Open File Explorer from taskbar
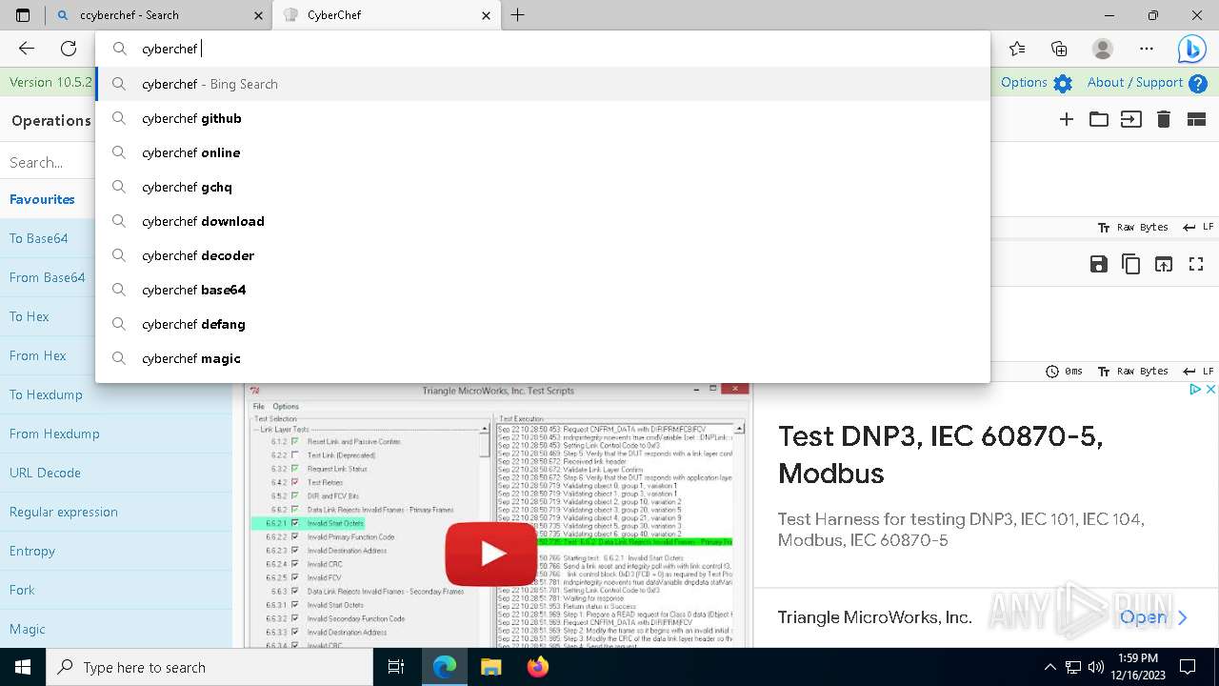This screenshot has height=686, width=1219. [490, 667]
